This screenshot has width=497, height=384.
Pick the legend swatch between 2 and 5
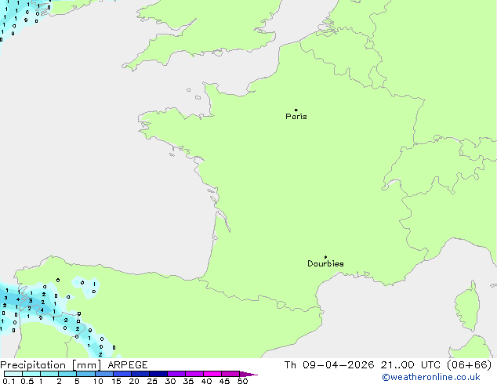click(x=67, y=374)
